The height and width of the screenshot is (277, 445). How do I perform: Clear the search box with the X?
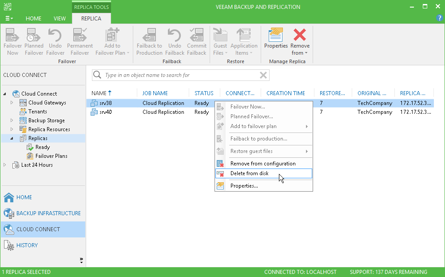(263, 75)
